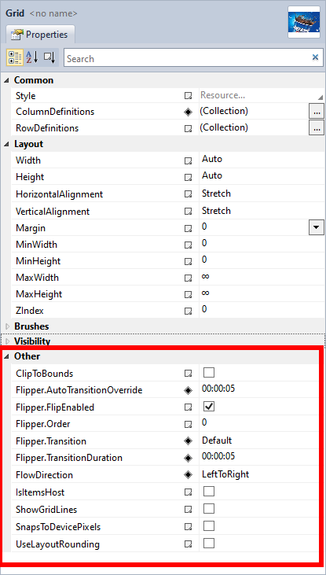The height and width of the screenshot is (575, 326).
Task: Enable the ClipToBounds checkbox
Action: click(209, 373)
